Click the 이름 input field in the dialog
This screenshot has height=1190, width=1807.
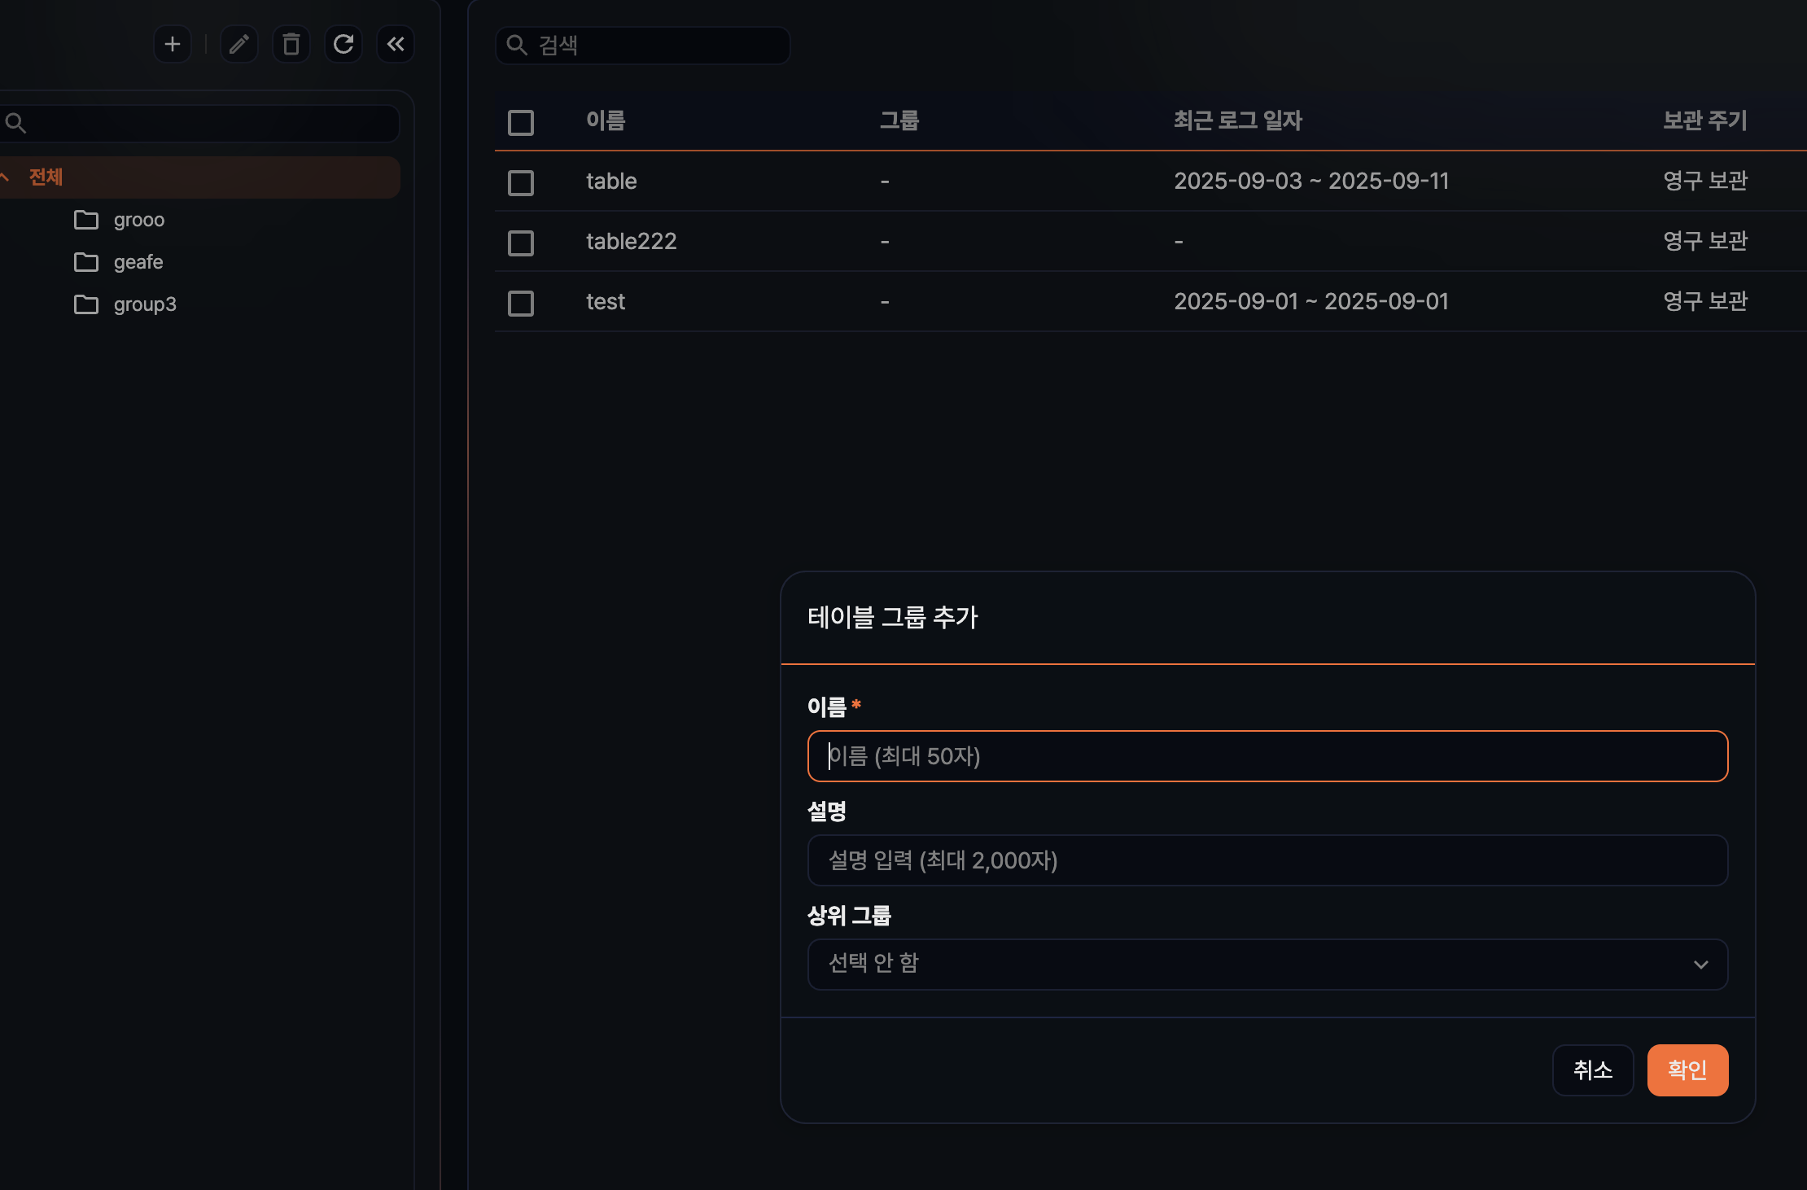click(1267, 756)
